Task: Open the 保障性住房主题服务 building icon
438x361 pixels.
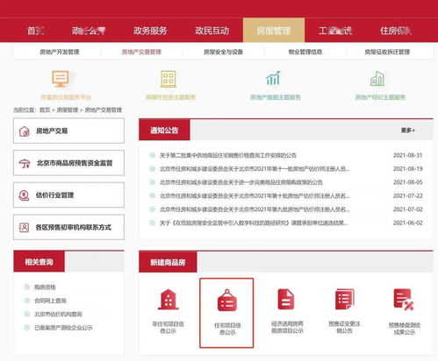Action: pyautogui.click(x=169, y=79)
